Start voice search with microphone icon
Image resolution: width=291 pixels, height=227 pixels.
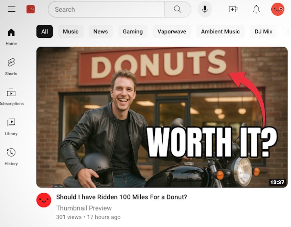pyautogui.click(x=205, y=9)
